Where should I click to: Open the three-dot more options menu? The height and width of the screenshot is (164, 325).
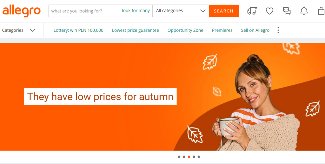pos(278,30)
